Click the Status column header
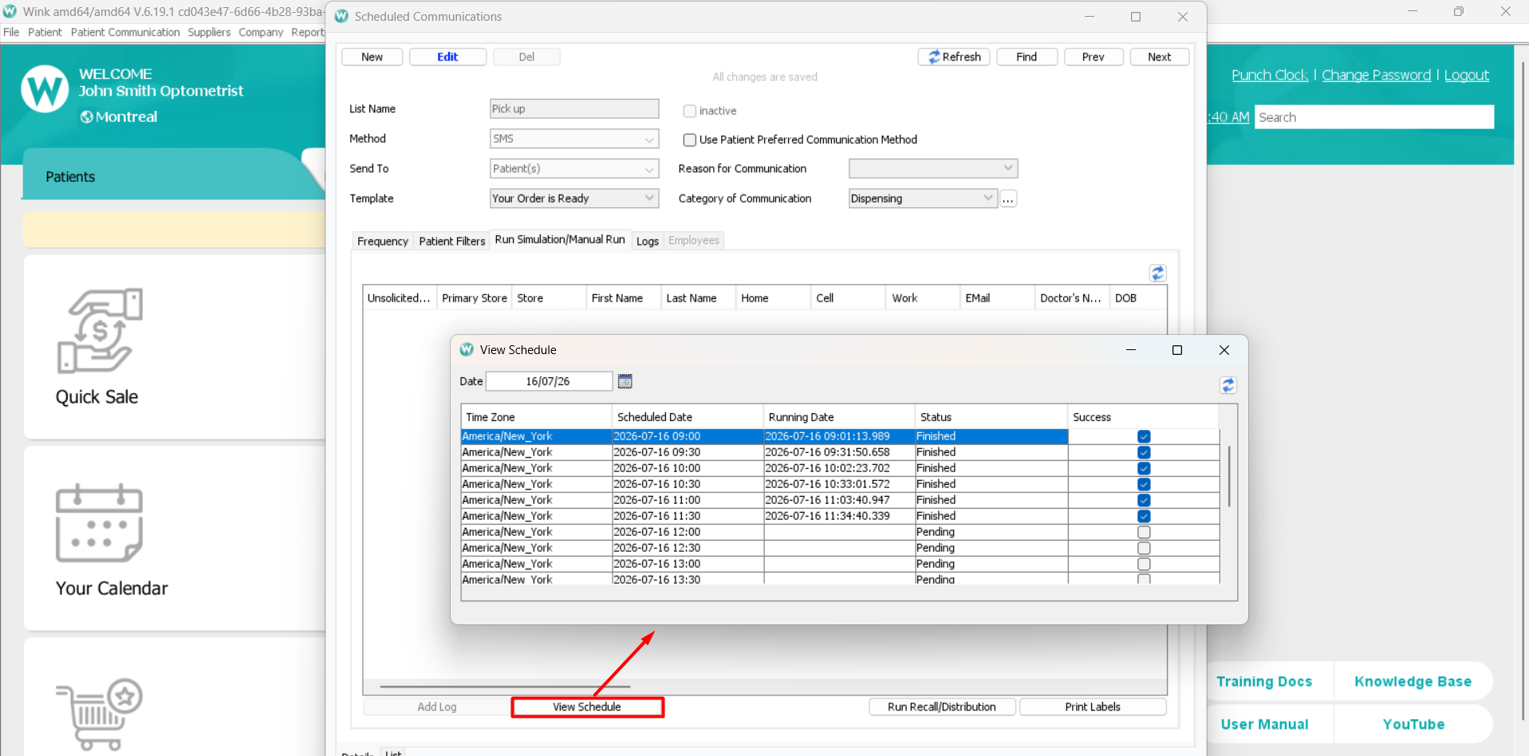 click(991, 417)
